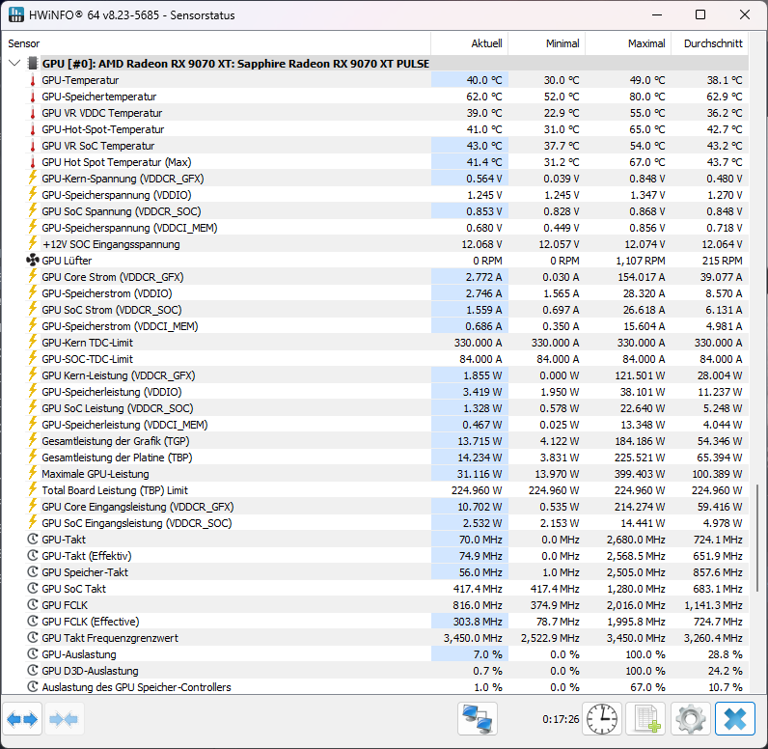Click the 0:17:26 elapsed time display
This screenshot has width=768, height=749.
point(561,719)
